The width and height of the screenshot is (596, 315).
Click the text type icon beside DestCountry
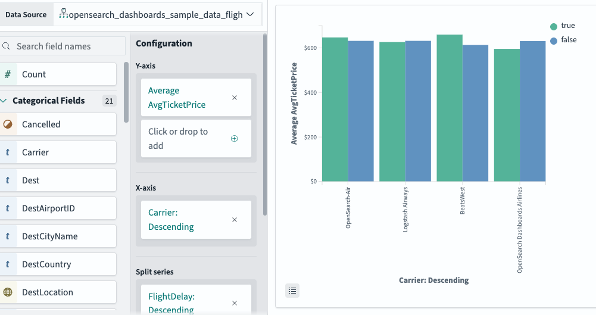point(8,264)
